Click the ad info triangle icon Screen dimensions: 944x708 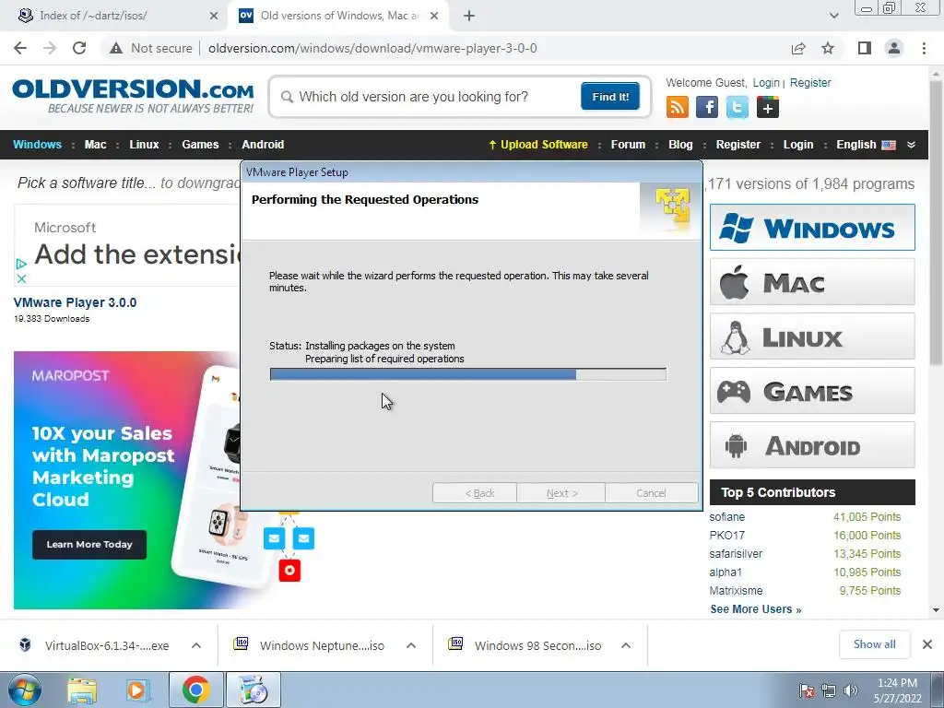(21, 264)
